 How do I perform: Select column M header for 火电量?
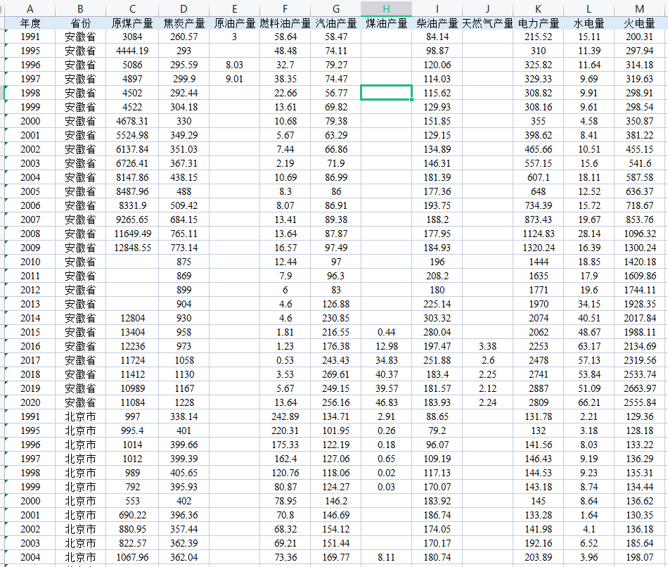coord(638,9)
